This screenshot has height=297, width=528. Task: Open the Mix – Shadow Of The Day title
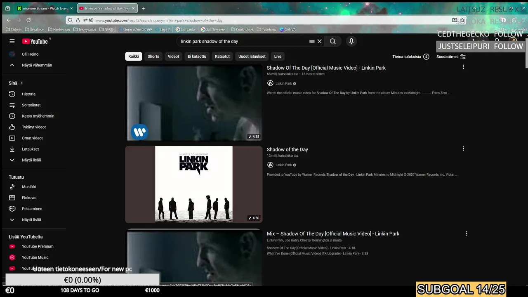point(333,233)
